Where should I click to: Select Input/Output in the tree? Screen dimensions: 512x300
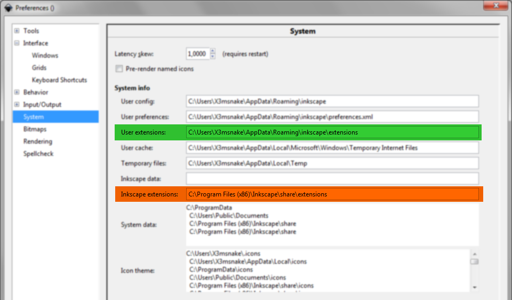[42, 105]
